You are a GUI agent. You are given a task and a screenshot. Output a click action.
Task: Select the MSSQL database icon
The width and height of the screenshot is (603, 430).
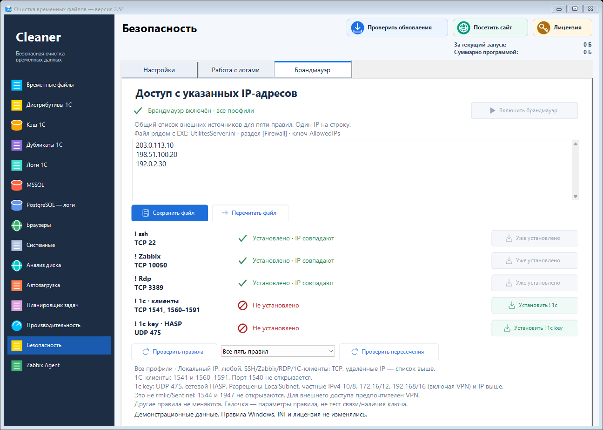tap(17, 185)
